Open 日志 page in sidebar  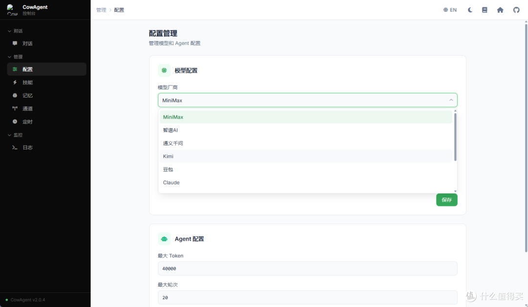tap(46, 147)
